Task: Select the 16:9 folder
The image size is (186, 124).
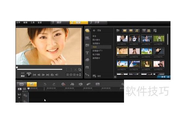Action: click(x=101, y=47)
